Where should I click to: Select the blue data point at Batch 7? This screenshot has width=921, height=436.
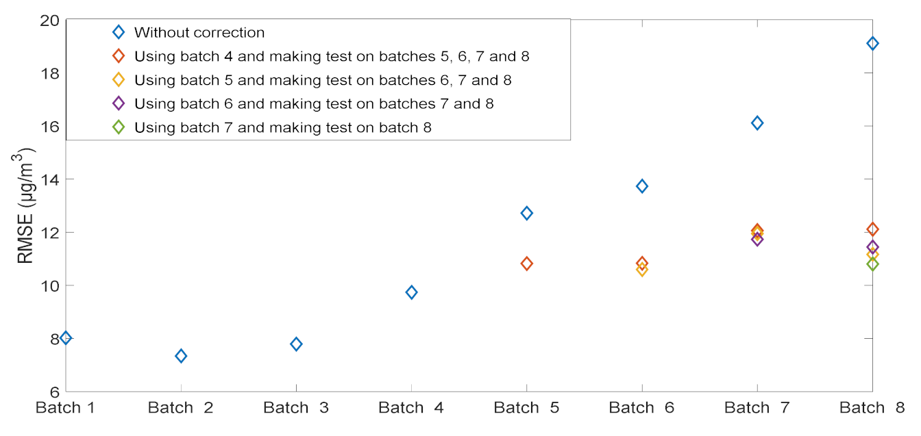[x=757, y=123]
